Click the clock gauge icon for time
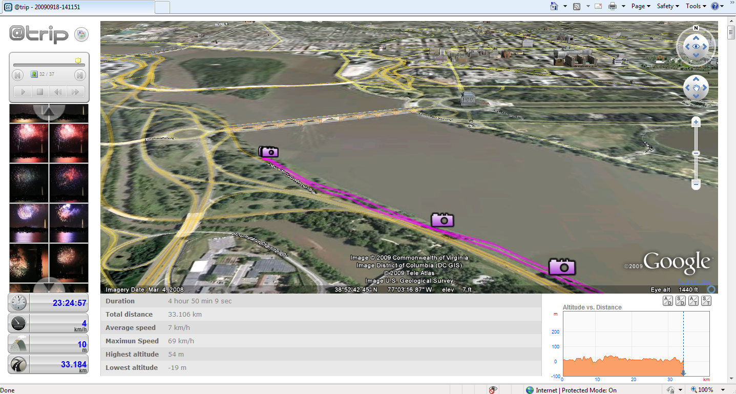This screenshot has height=394, width=736. (18, 303)
